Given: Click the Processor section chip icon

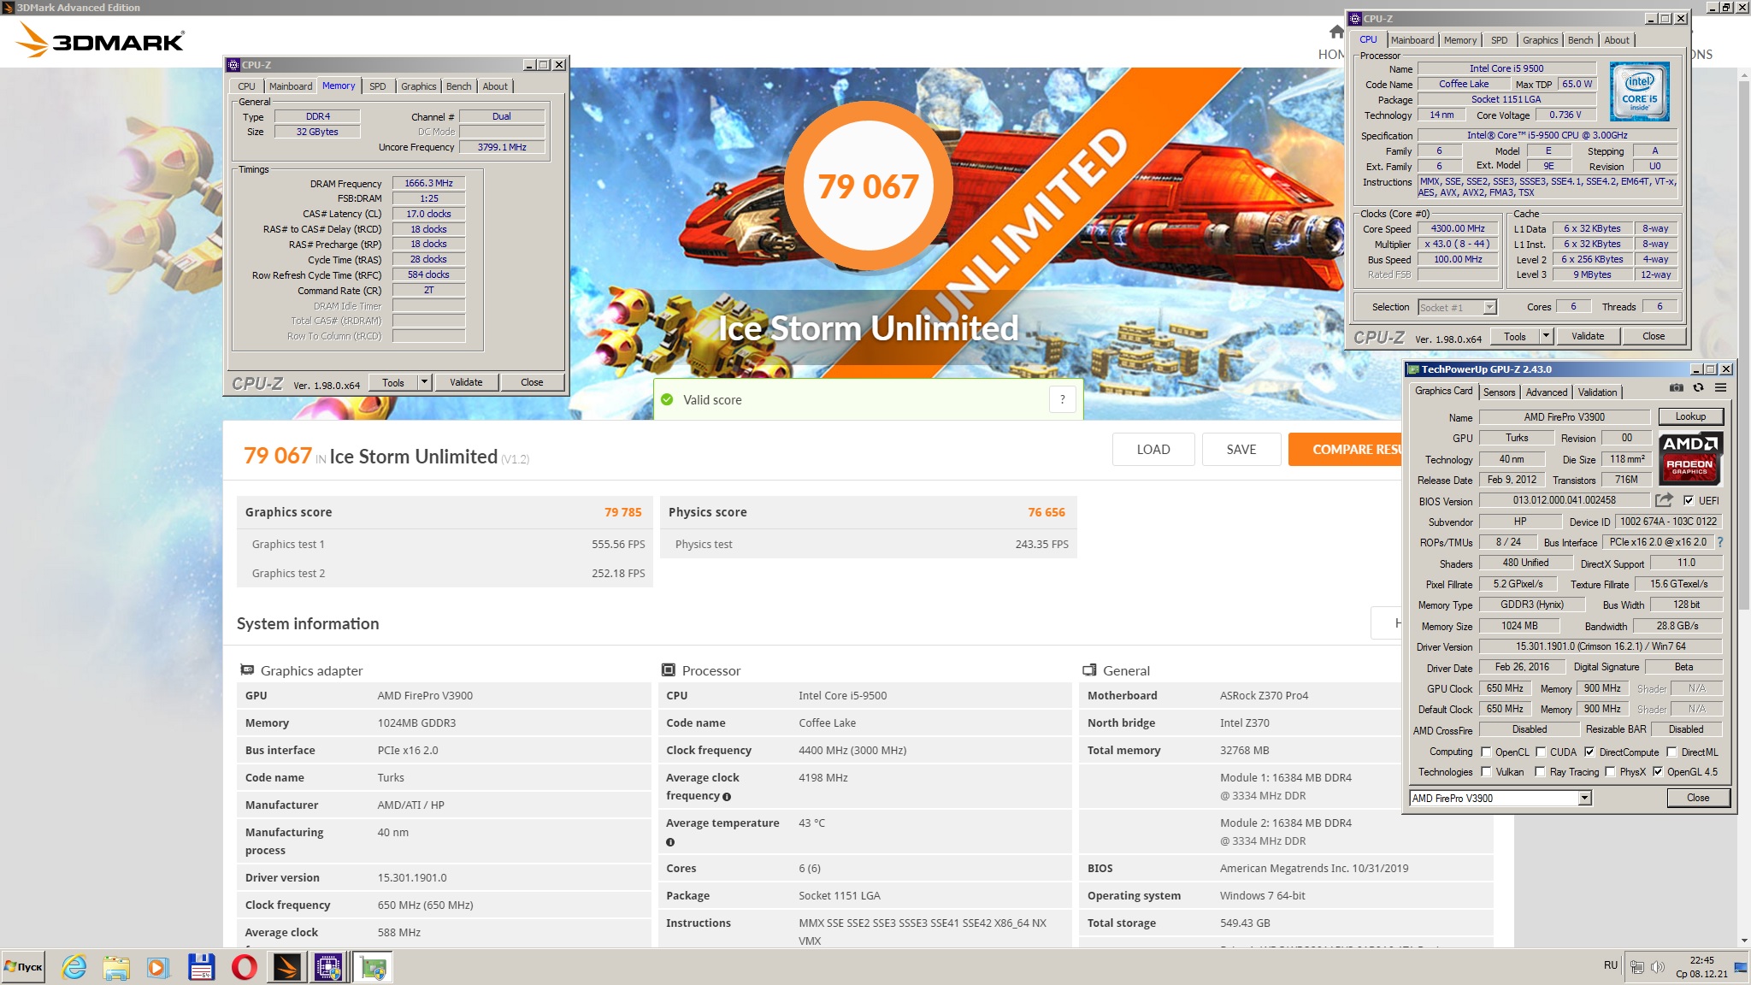Looking at the screenshot, I should point(669,670).
